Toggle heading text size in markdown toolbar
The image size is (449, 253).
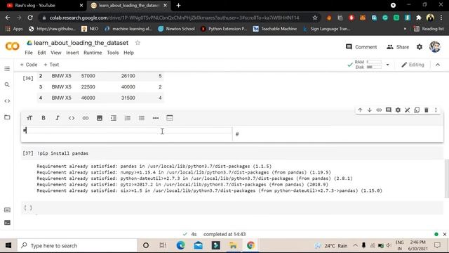(29, 118)
